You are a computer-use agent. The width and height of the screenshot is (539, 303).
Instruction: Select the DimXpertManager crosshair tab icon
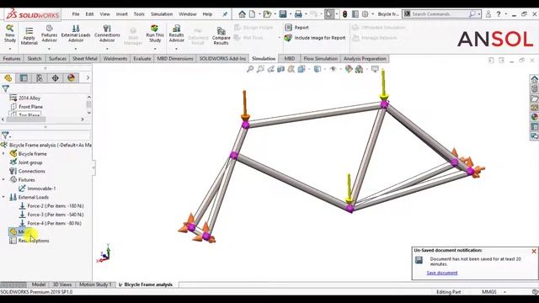(56, 78)
